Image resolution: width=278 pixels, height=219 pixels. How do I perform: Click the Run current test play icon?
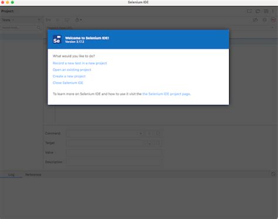click(x=57, y=20)
